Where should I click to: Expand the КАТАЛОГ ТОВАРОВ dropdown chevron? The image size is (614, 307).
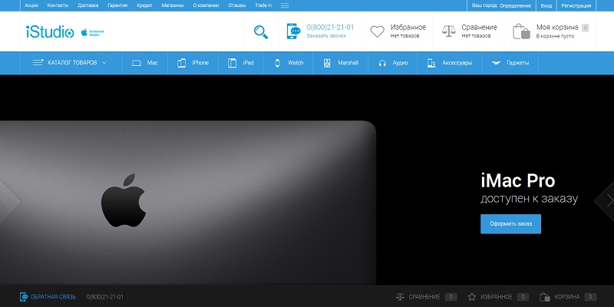click(104, 63)
